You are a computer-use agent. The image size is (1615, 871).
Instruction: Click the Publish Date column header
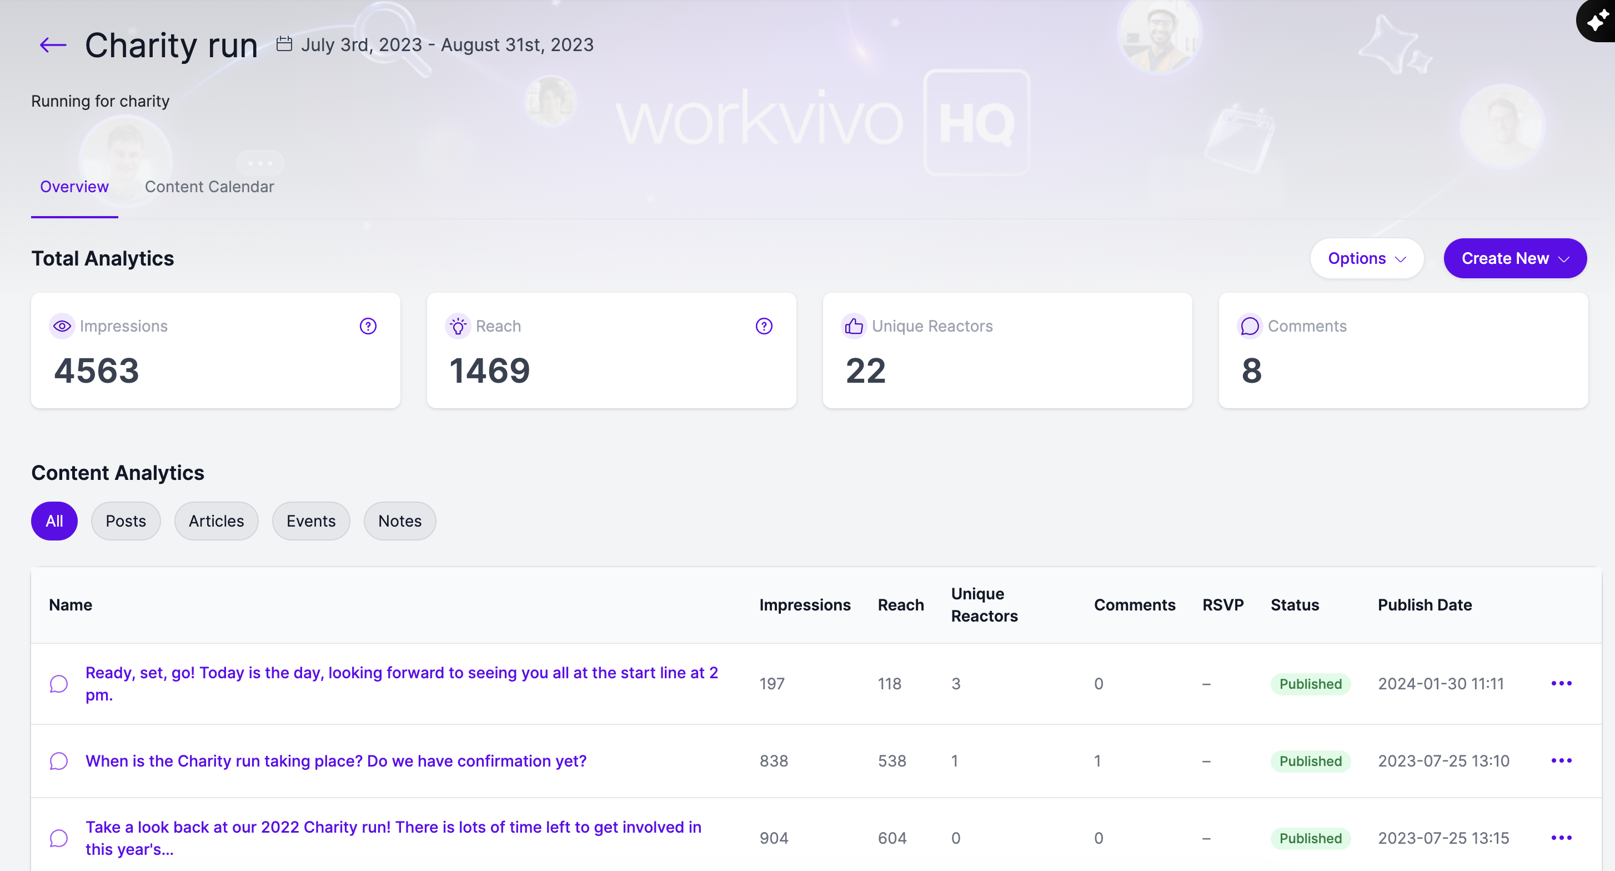(1425, 605)
